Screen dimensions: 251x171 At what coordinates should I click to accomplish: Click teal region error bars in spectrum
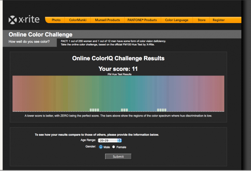124,110
